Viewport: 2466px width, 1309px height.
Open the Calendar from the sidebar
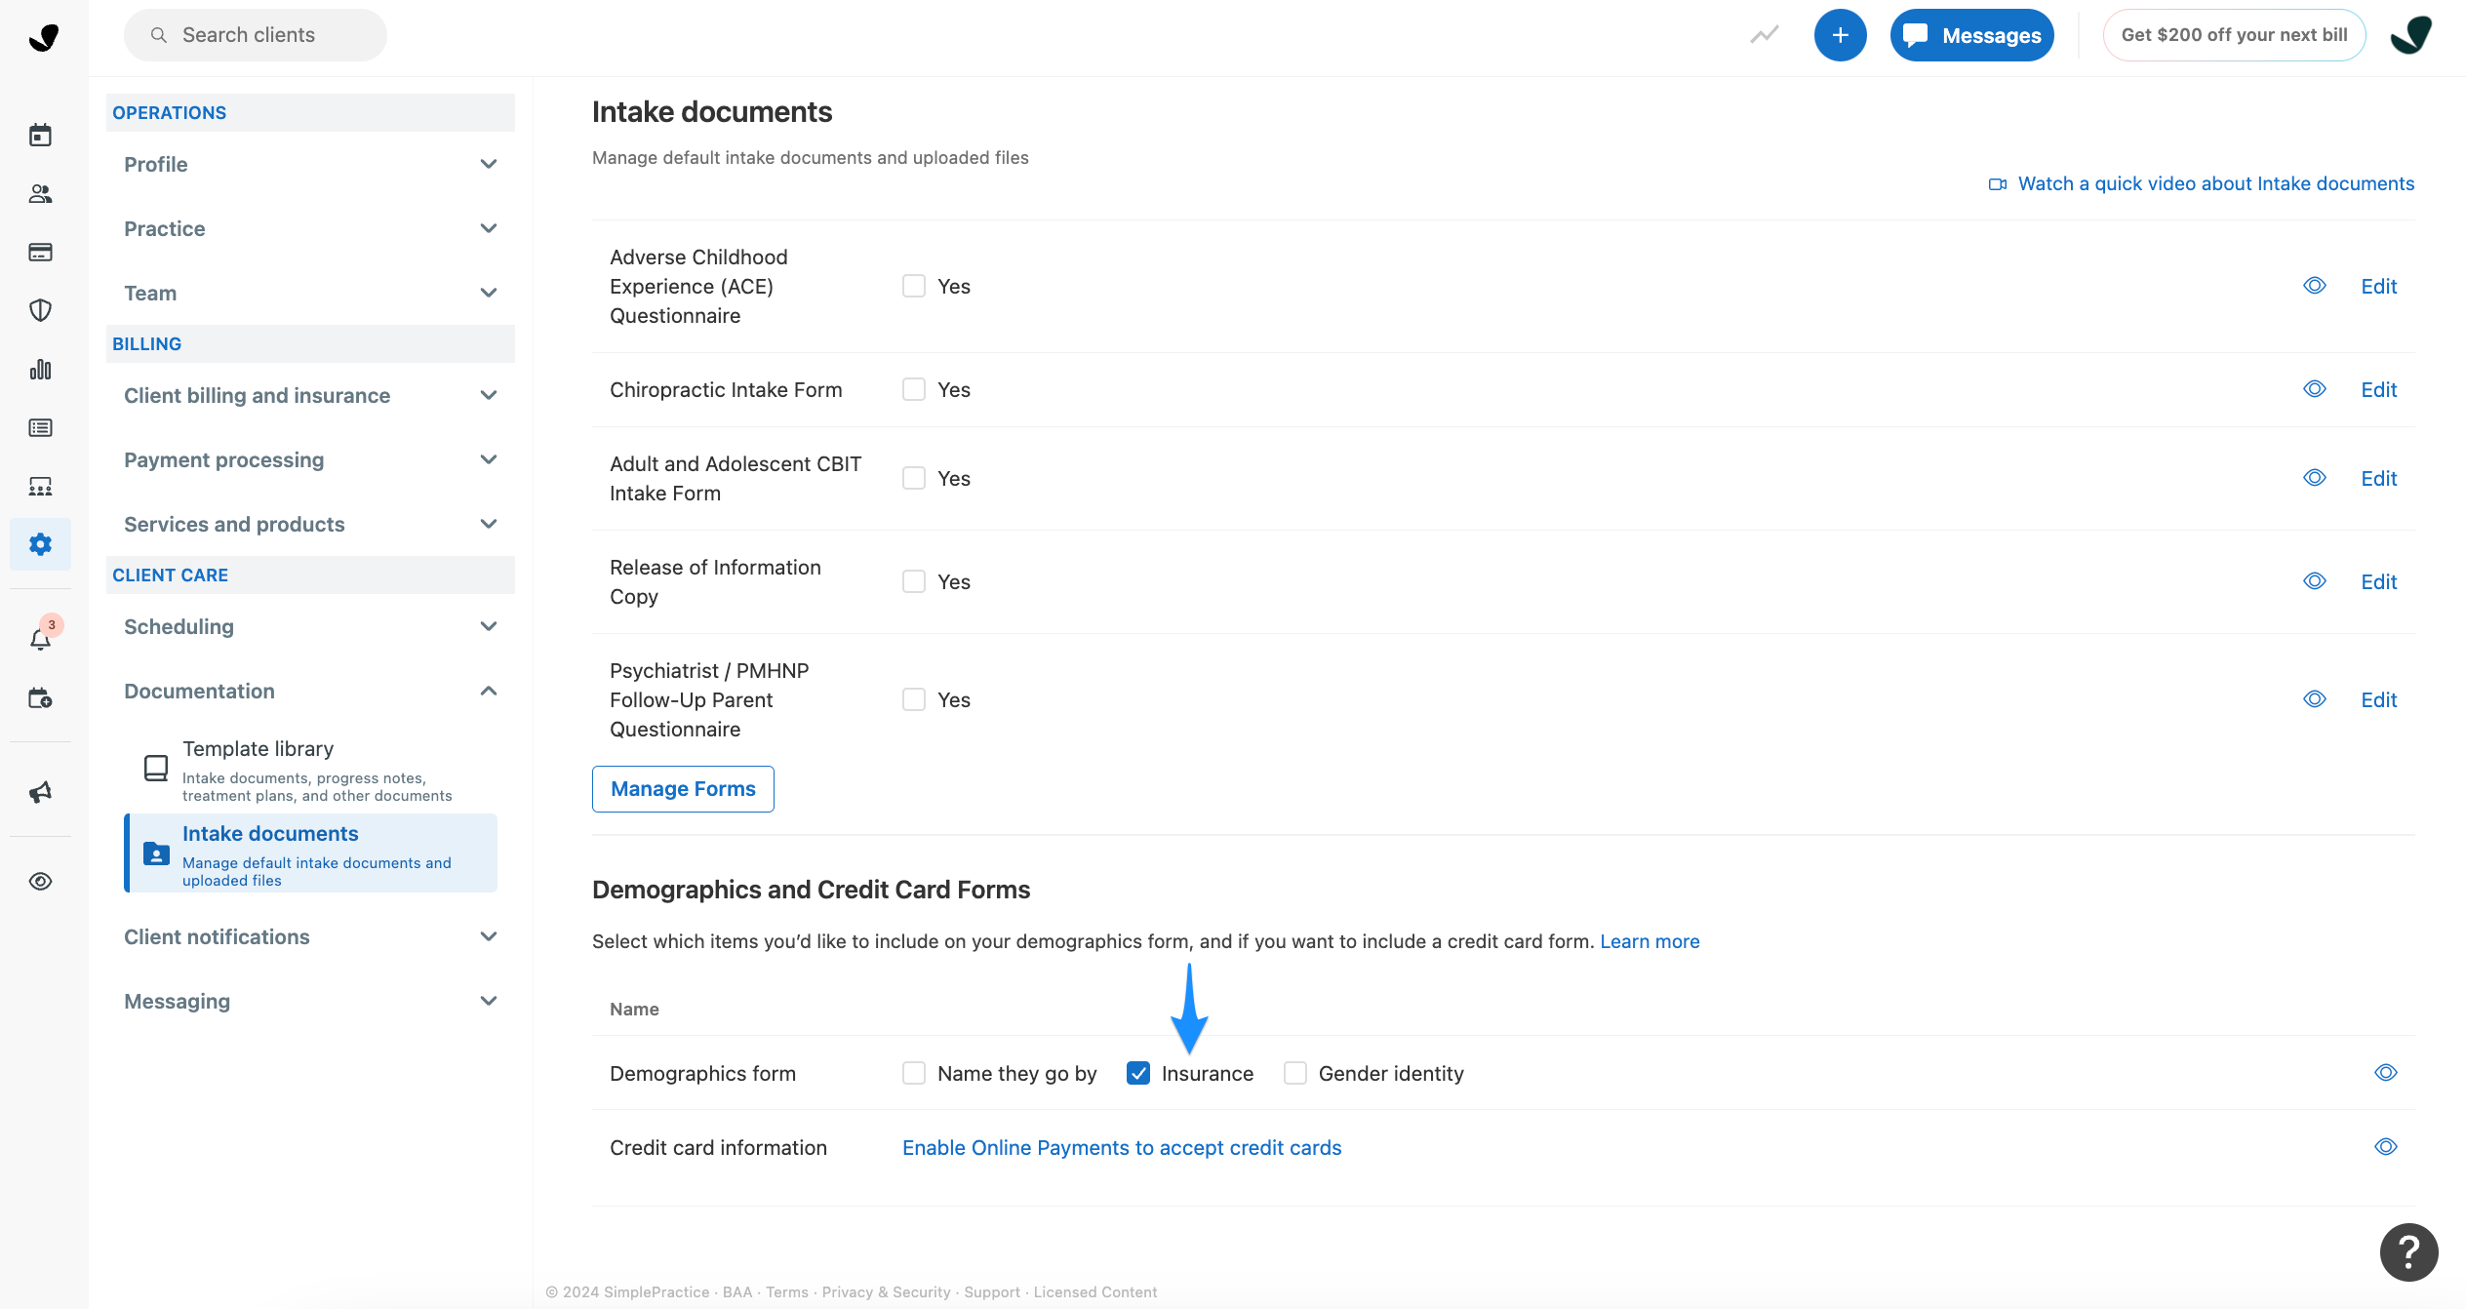coord(41,135)
